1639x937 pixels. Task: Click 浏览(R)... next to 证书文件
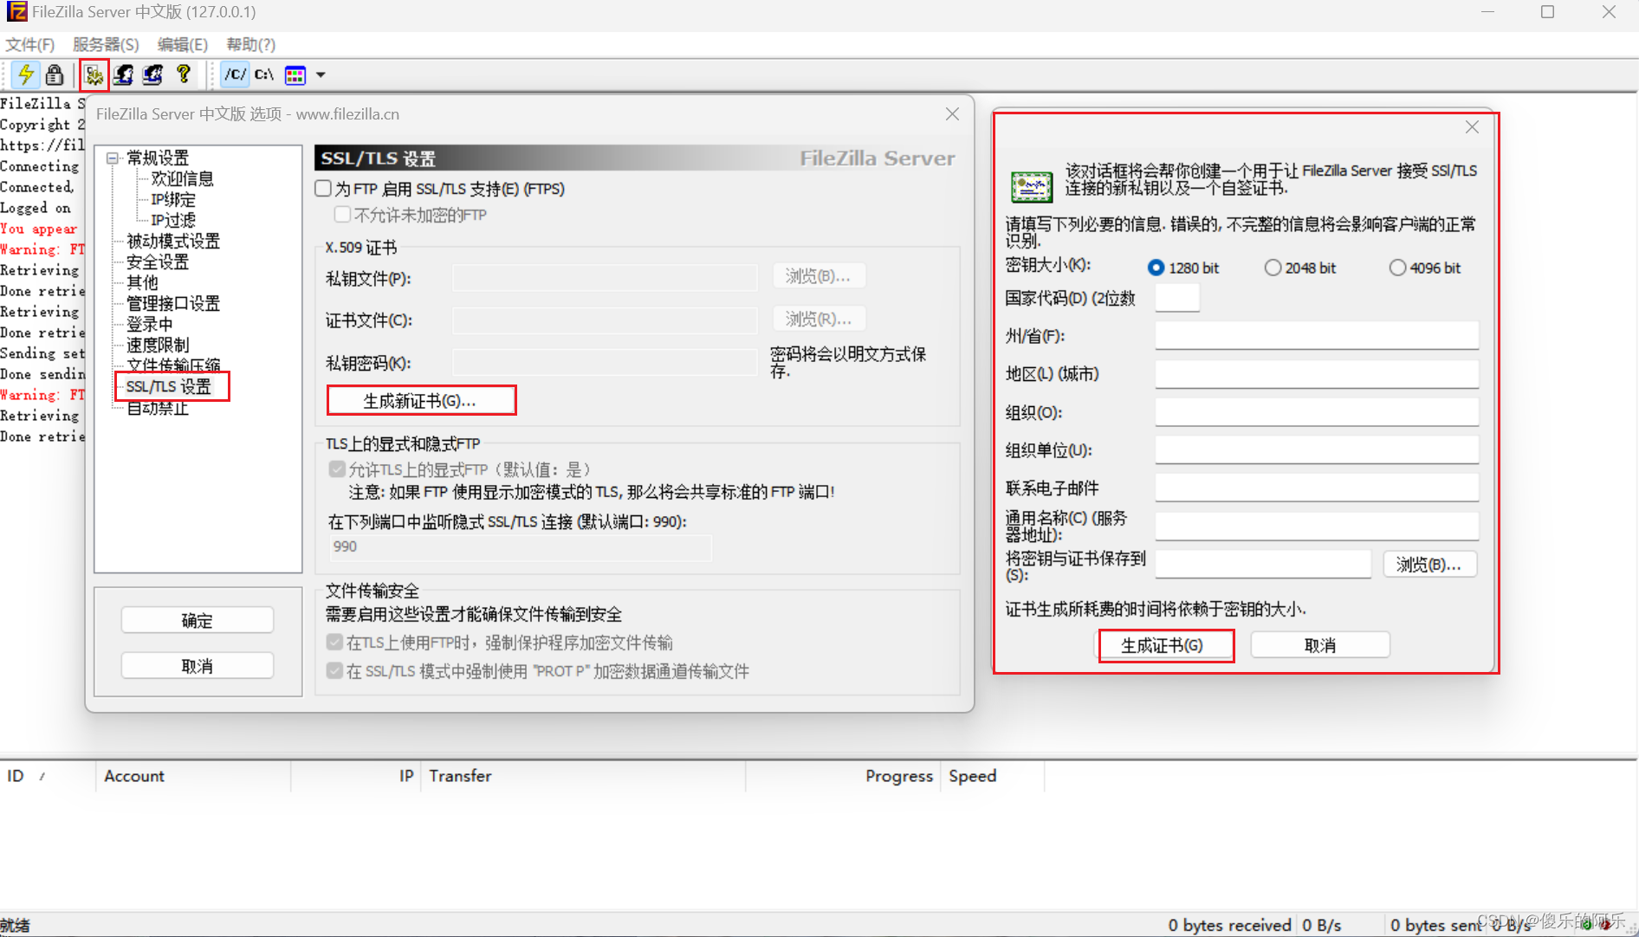coord(819,319)
